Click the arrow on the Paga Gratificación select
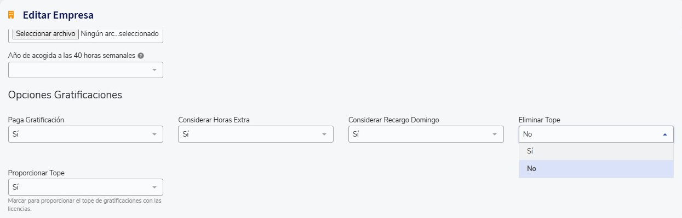Screen dimensions: 682x218 [154, 134]
